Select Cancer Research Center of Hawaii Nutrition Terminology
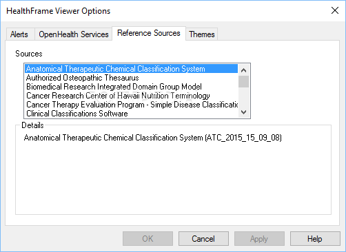The height and width of the screenshot is (252, 346). click(131, 96)
